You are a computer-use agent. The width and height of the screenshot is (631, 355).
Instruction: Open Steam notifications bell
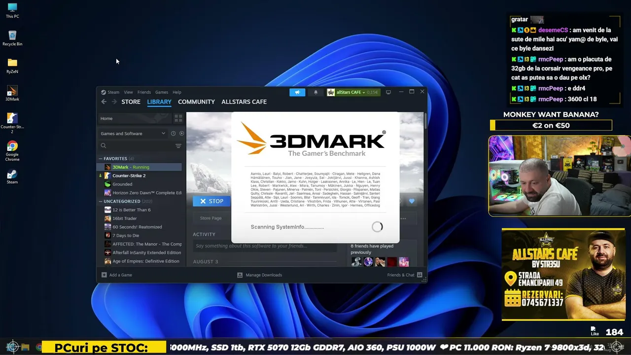(x=316, y=92)
